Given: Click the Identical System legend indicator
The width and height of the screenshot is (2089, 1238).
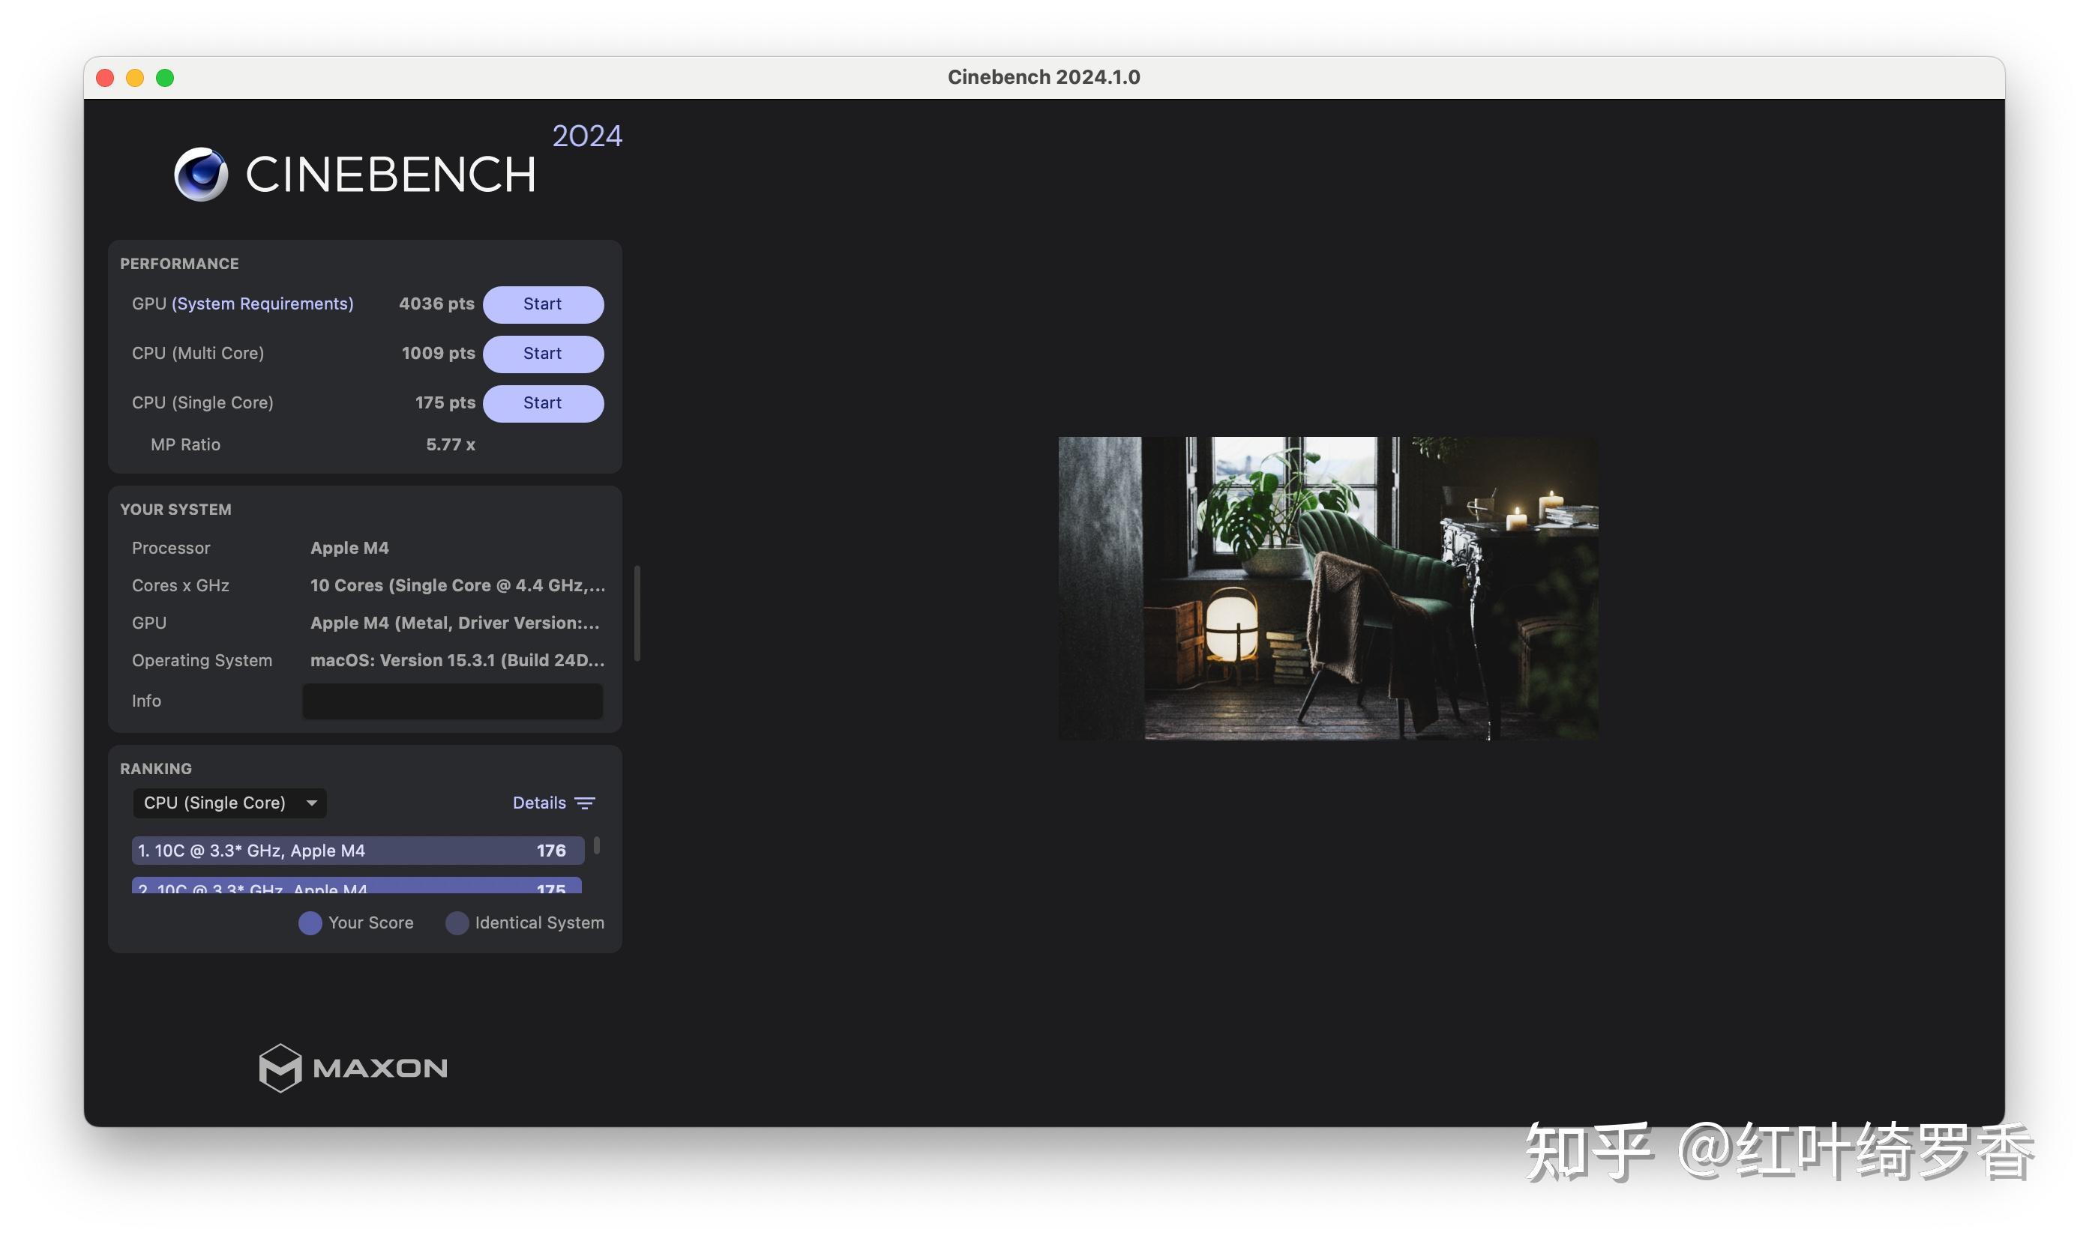Looking at the screenshot, I should 457,923.
